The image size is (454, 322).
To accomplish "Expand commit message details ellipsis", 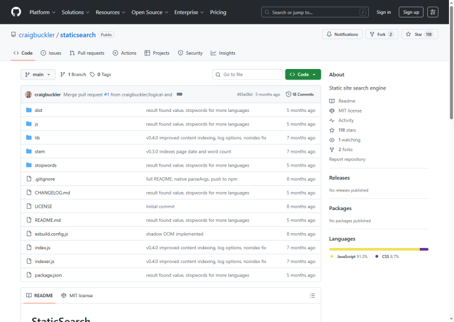I will point(179,94).
